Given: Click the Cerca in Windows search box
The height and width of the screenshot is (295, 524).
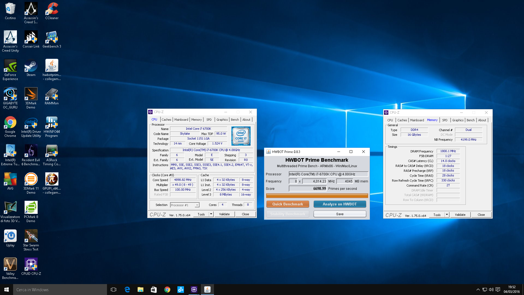Looking at the screenshot, I should [60, 290].
